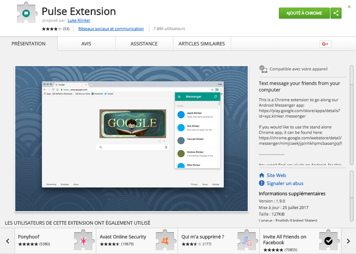Click the share icon button
The width and height of the screenshot is (356, 254).
point(336,13)
